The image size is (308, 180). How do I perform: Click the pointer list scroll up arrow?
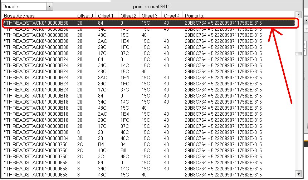(298, 16)
